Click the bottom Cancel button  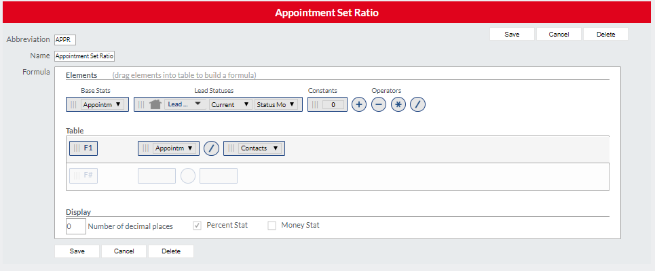124,251
